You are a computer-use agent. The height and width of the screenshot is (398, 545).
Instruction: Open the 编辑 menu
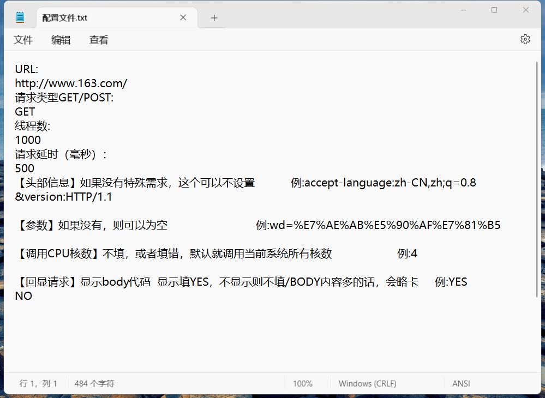coord(61,40)
